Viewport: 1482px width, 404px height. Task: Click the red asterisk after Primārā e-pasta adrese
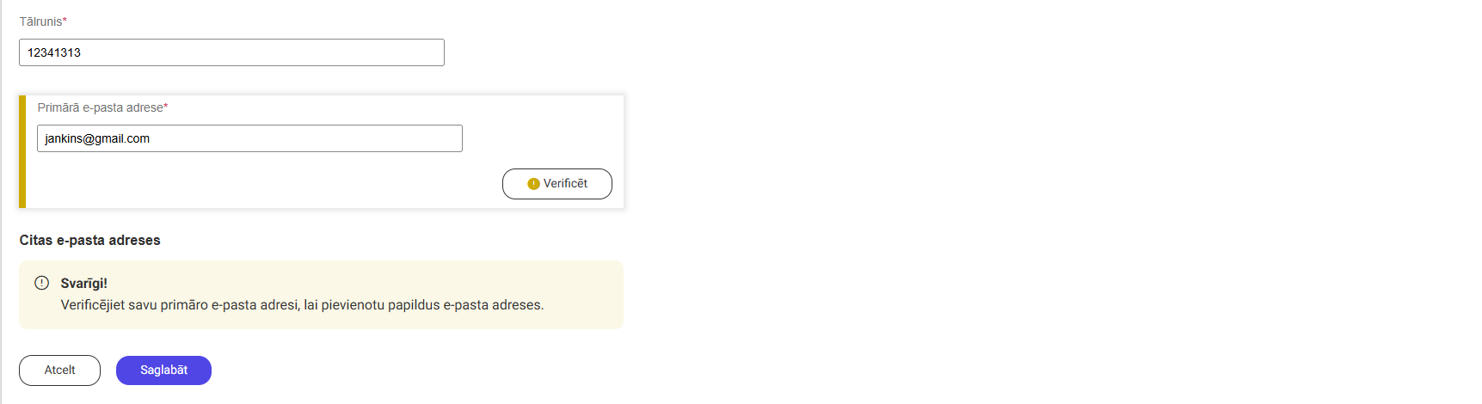coord(166,107)
